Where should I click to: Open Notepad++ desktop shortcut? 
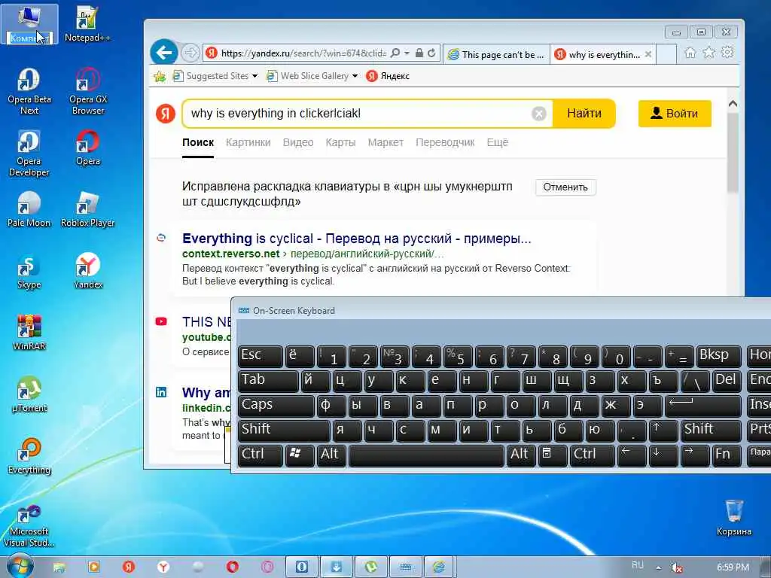click(87, 23)
